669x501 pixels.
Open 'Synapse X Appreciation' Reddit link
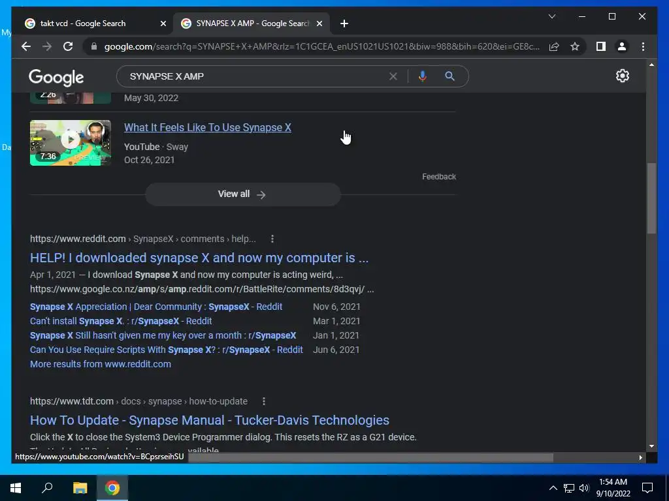(156, 307)
